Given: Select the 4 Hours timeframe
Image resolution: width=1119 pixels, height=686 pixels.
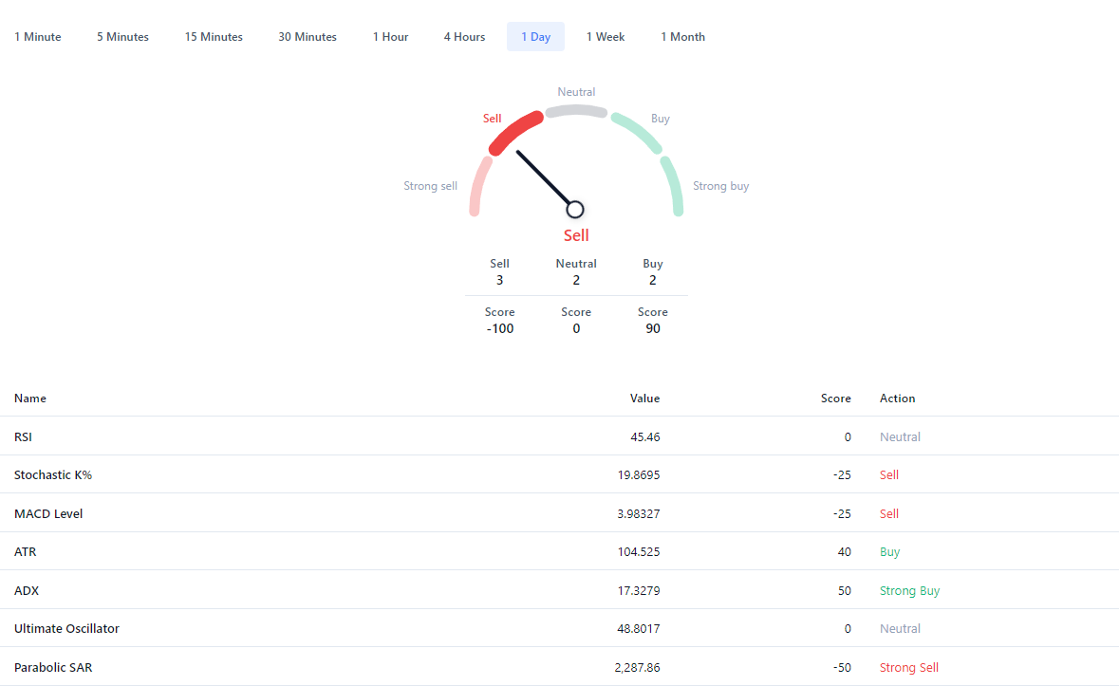Looking at the screenshot, I should (x=464, y=36).
